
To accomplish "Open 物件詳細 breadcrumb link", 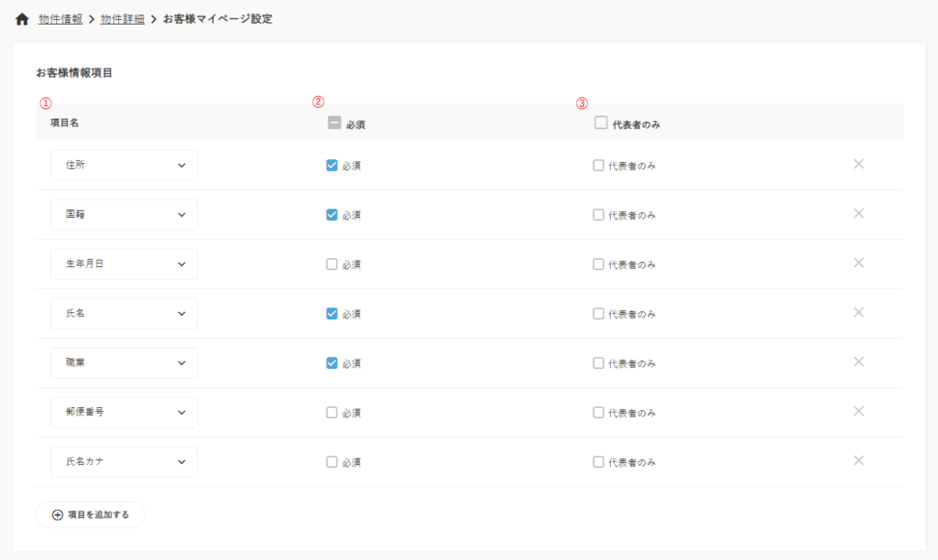I will (122, 19).
